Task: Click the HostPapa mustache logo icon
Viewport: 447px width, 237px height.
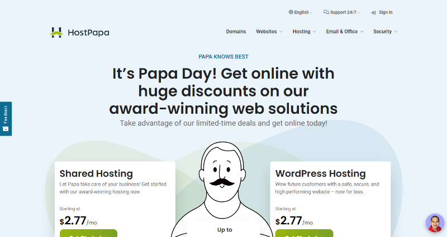Action: coord(56,32)
